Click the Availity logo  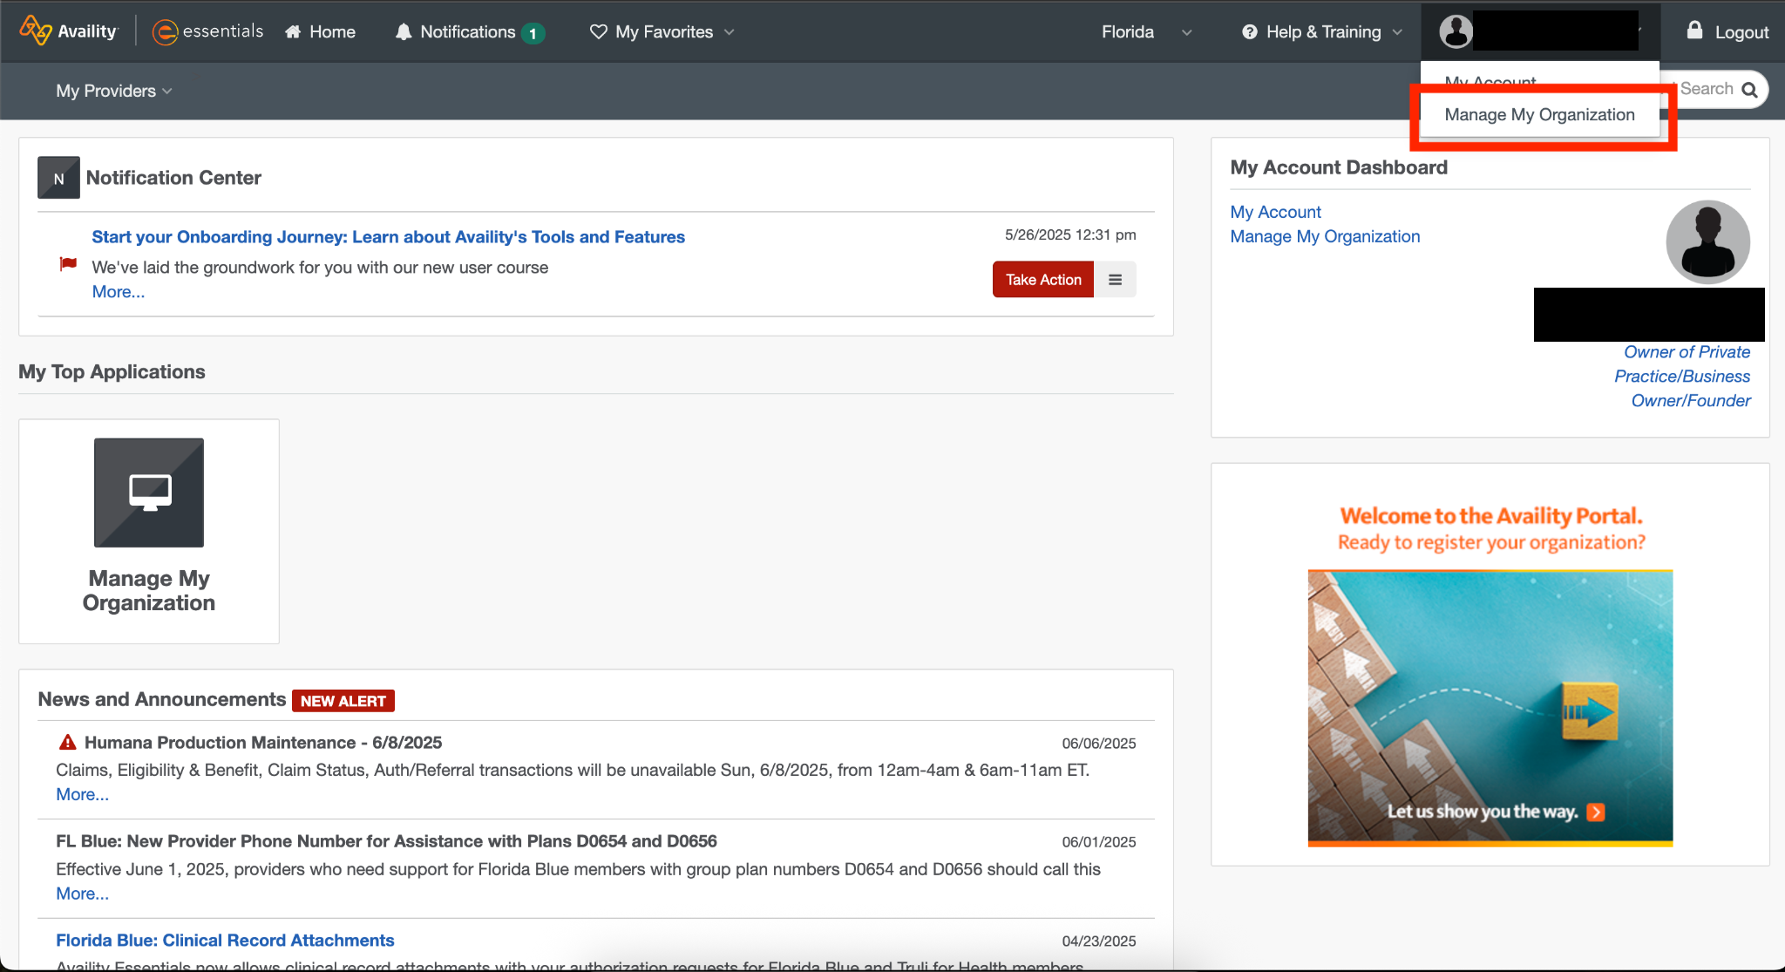tap(69, 31)
